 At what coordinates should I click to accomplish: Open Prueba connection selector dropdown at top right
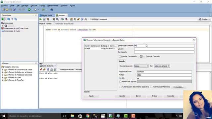(x=204, y=19)
